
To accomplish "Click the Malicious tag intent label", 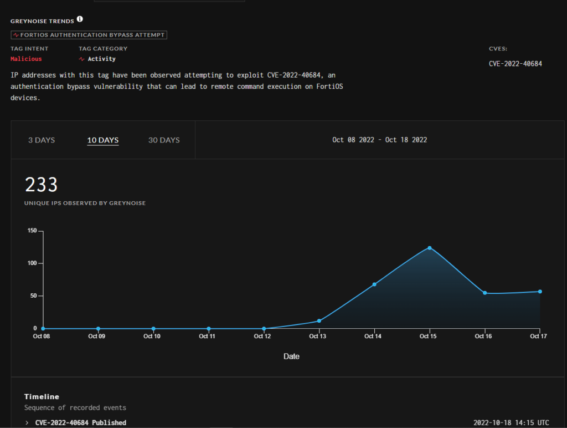I will click(26, 59).
